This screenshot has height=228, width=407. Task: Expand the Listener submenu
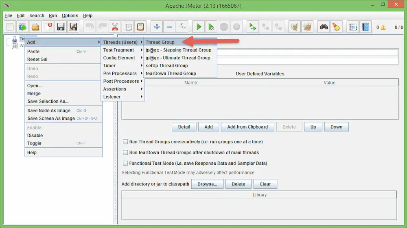coord(123,97)
